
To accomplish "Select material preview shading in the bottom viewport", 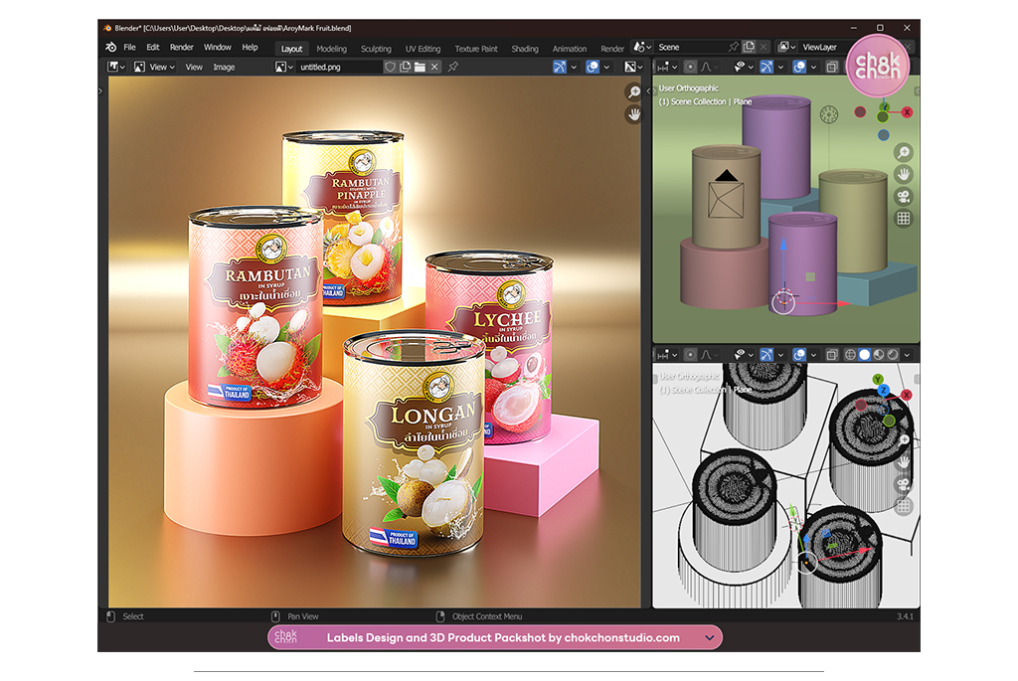I will [879, 355].
